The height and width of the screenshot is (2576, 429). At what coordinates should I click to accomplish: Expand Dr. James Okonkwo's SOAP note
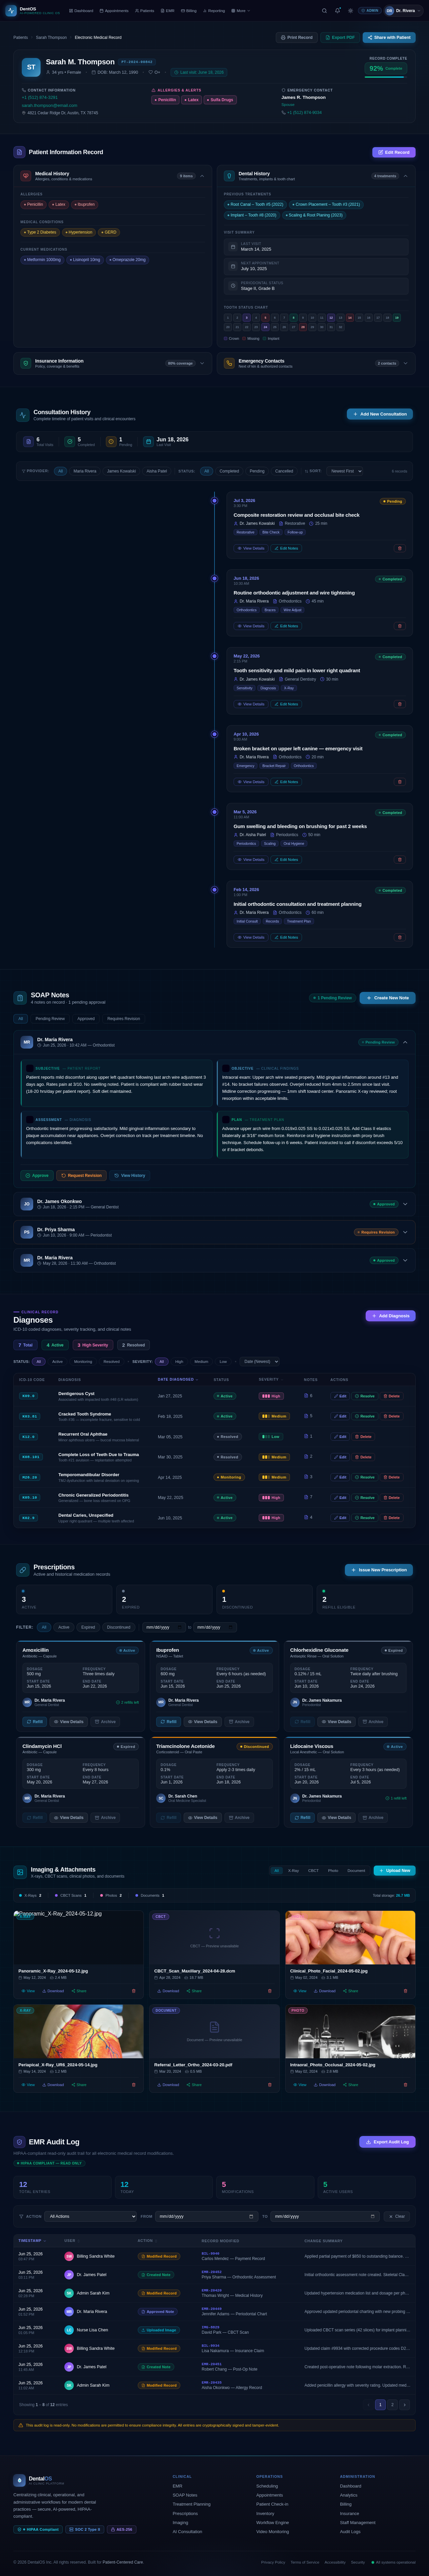[405, 1204]
